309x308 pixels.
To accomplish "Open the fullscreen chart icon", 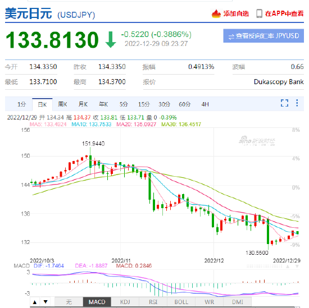I will [x=284, y=103].
